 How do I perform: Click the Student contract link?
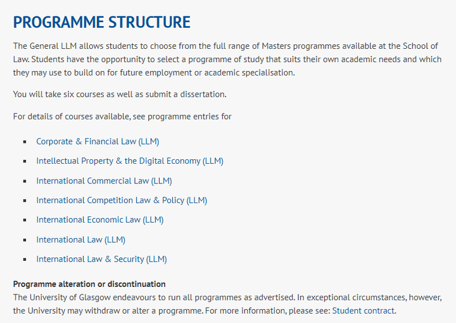pyautogui.click(x=364, y=311)
